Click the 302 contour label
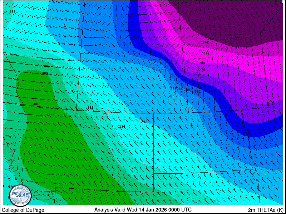Viewport: 286px width, 214px height. (46, 66)
